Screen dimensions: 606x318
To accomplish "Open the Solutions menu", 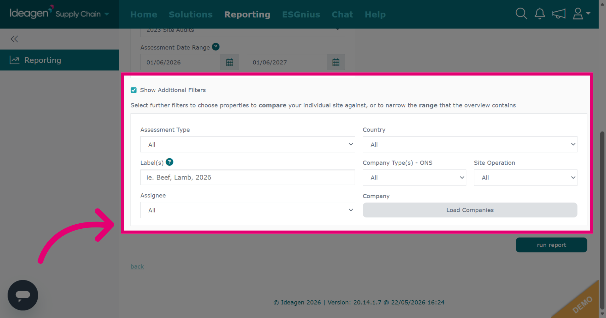I will (191, 15).
